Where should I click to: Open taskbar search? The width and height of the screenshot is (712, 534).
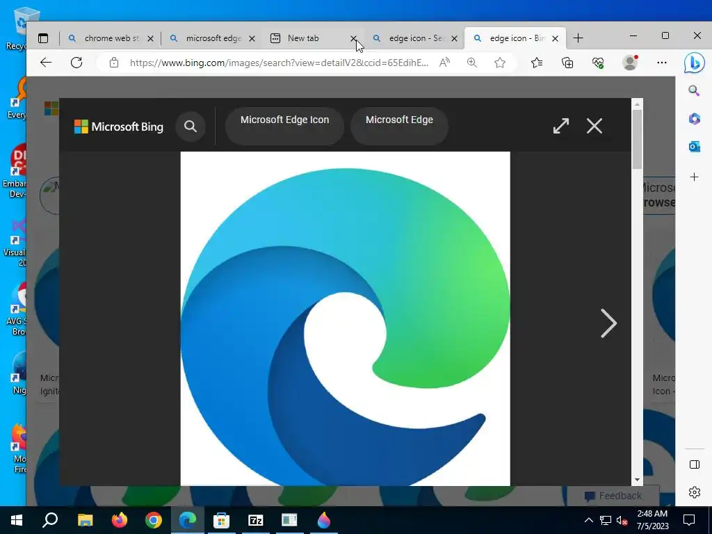tap(50, 520)
